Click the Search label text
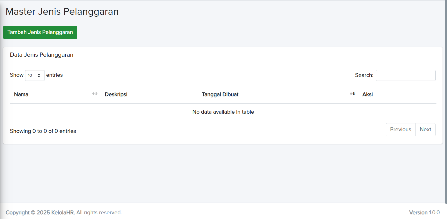The height and width of the screenshot is (219, 447). pyautogui.click(x=364, y=75)
